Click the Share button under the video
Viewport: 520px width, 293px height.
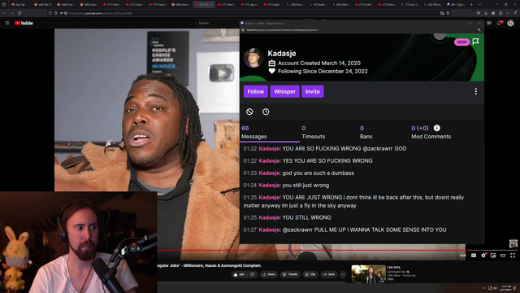[269, 274]
